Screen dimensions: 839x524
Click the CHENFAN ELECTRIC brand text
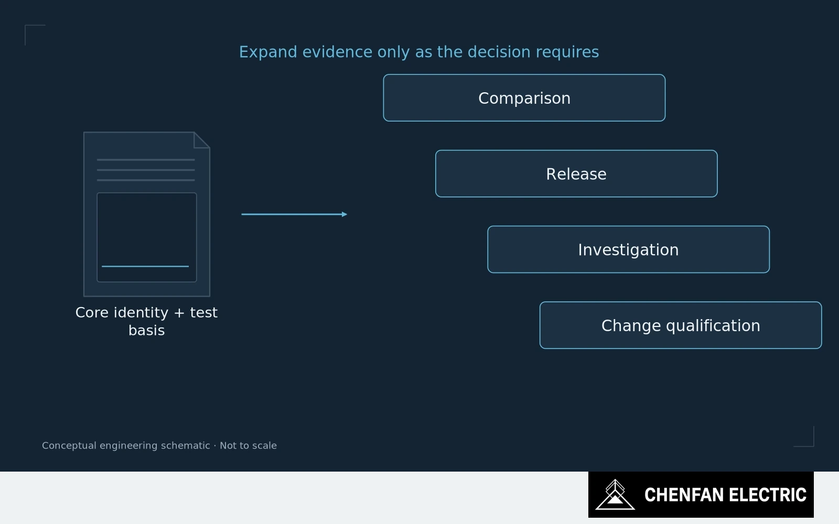[725, 495]
